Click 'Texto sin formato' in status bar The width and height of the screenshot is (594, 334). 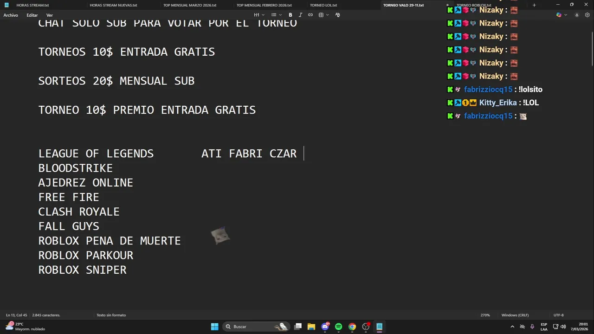111,315
